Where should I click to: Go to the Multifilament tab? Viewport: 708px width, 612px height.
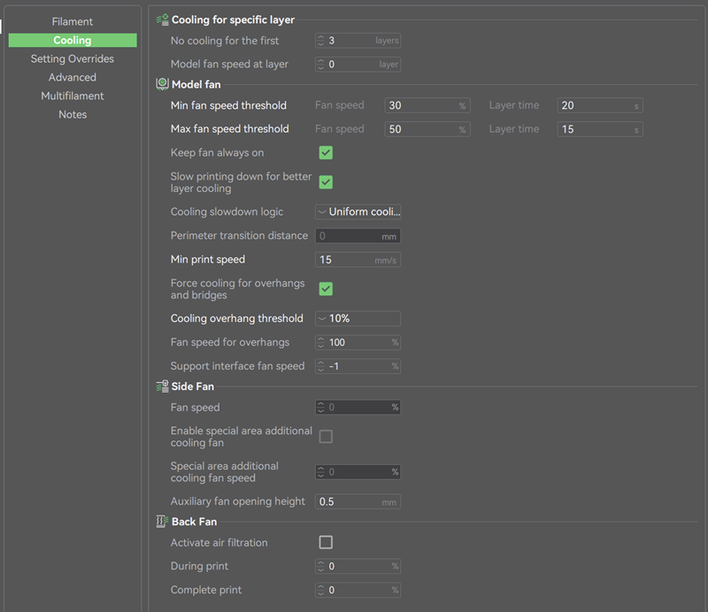coord(73,96)
